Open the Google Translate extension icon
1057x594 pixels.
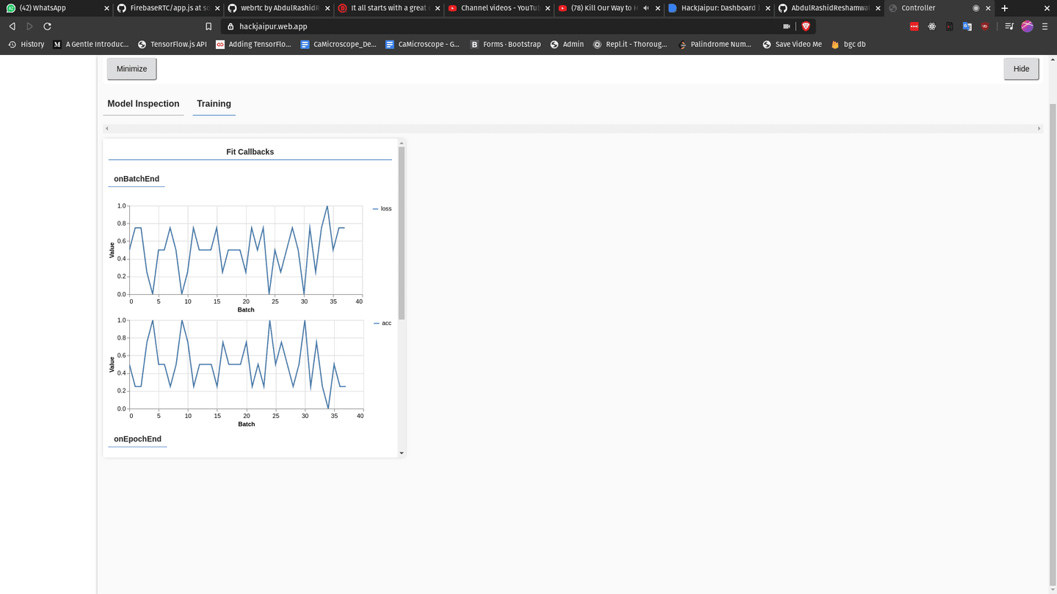(967, 26)
